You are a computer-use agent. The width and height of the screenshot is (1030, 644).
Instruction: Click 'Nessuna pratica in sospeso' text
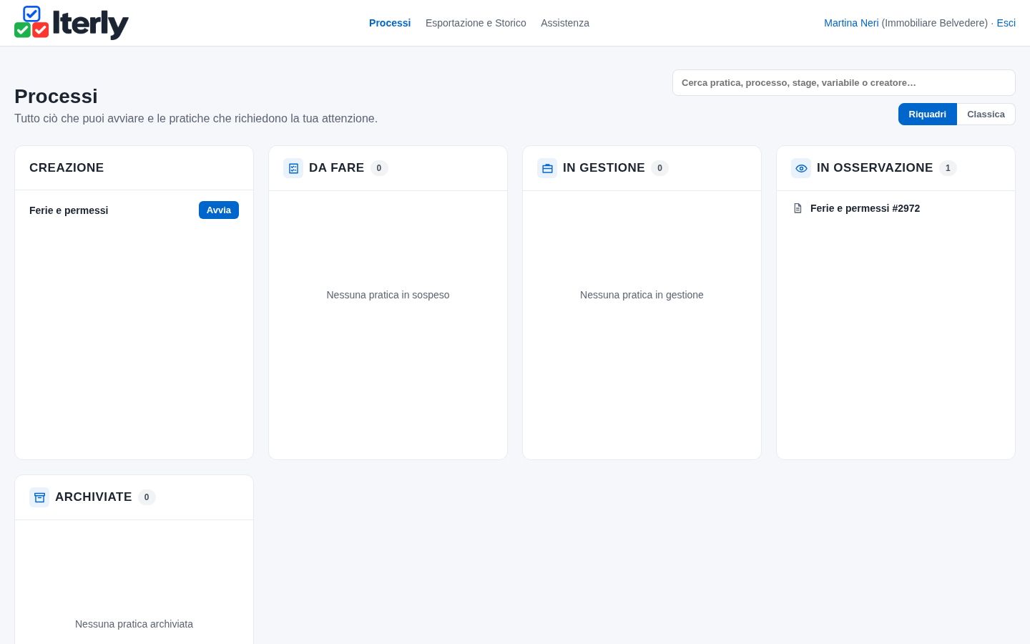[388, 295]
